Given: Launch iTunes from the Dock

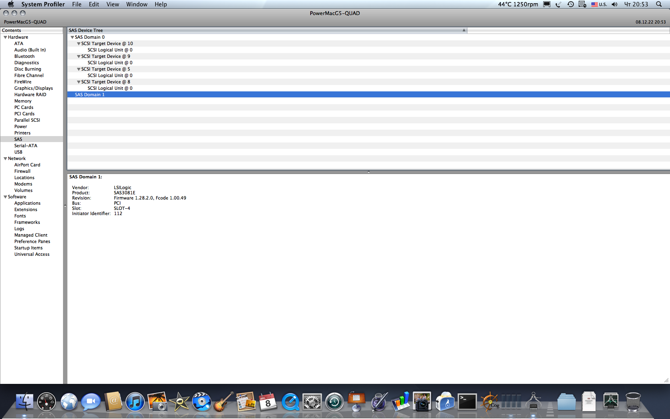Looking at the screenshot, I should (x=135, y=401).
